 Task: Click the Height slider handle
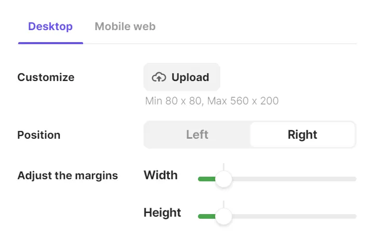tap(223, 217)
